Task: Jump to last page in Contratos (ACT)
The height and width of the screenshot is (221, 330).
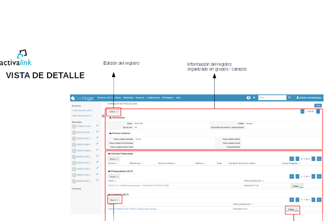Action: tap(319, 200)
